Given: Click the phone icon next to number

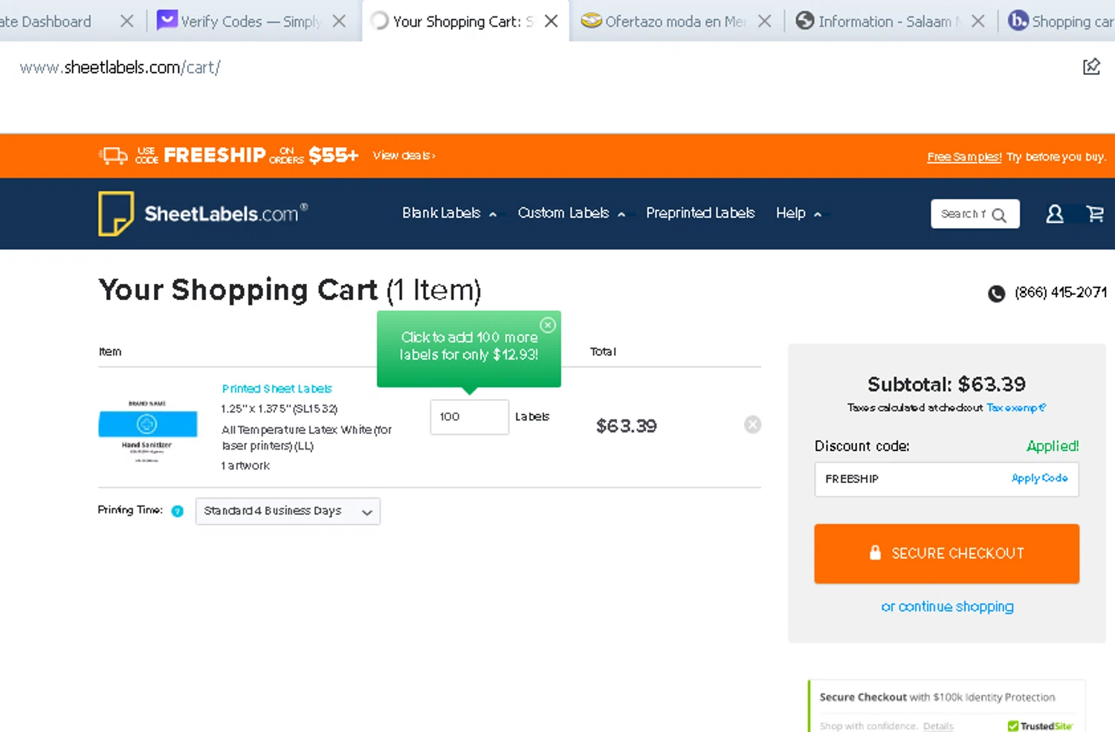Looking at the screenshot, I should [x=996, y=294].
